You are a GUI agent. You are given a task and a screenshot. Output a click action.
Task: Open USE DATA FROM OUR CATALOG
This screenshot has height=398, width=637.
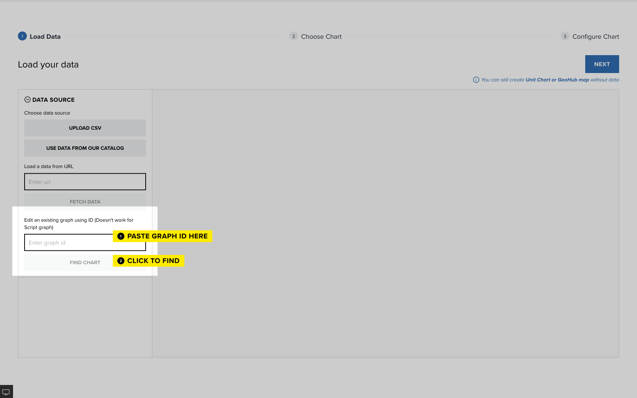85,148
